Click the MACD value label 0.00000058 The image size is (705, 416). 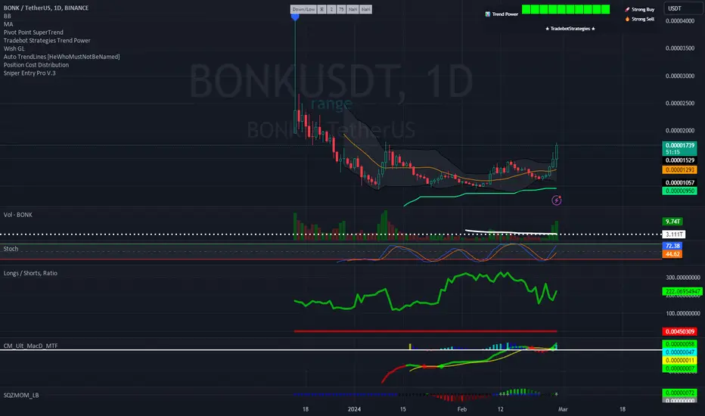680,344
